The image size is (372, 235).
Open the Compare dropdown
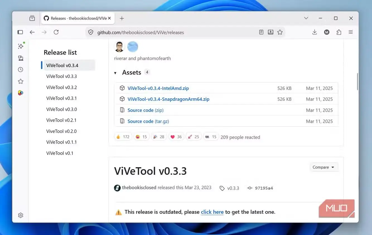coord(324,167)
